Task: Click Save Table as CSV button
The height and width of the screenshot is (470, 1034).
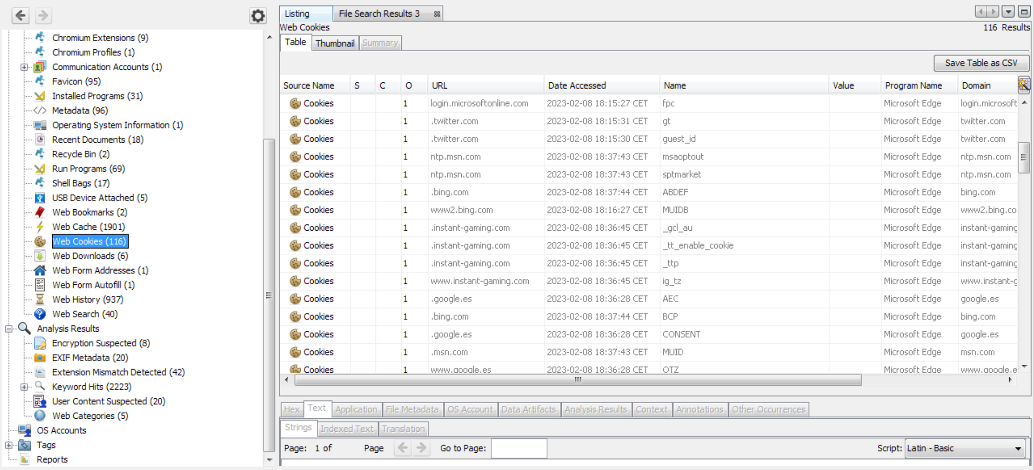Action: point(980,63)
